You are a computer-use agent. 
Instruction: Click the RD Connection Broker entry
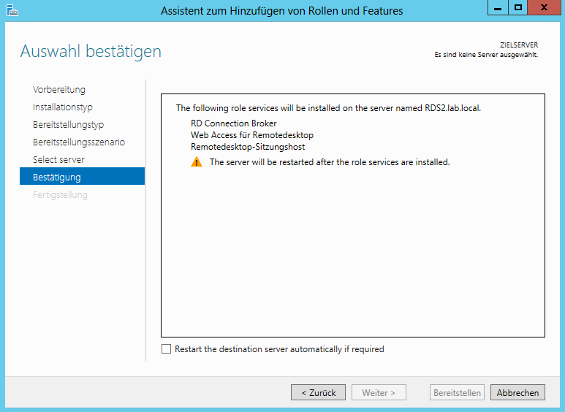pyautogui.click(x=234, y=123)
